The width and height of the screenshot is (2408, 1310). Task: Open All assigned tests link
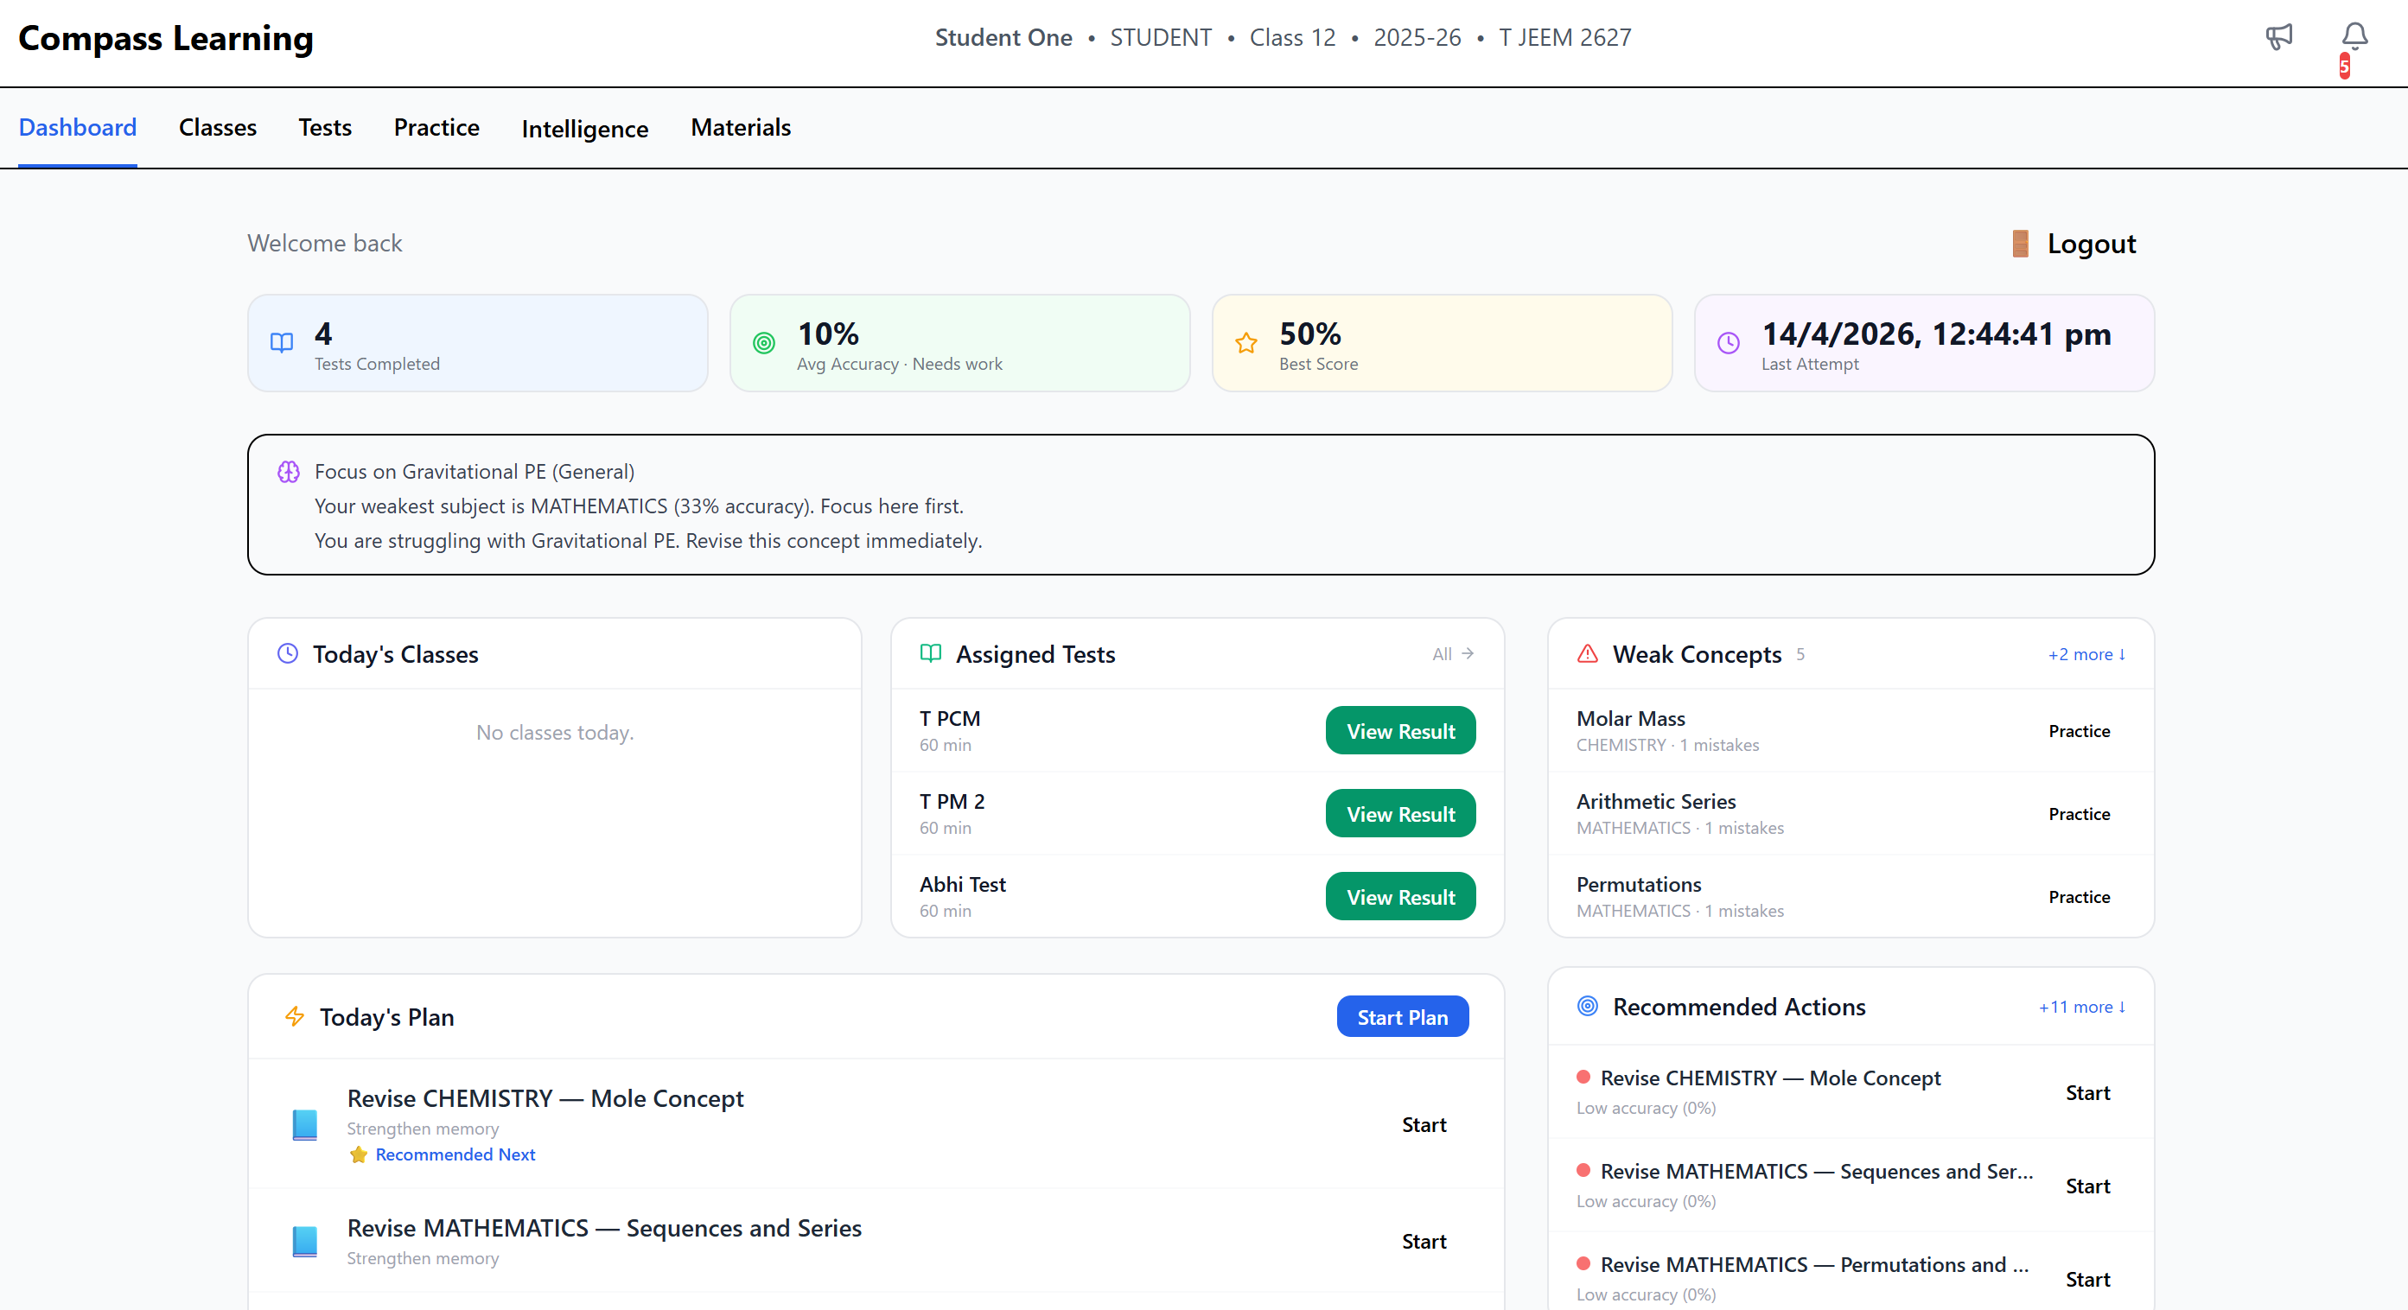(x=1453, y=654)
